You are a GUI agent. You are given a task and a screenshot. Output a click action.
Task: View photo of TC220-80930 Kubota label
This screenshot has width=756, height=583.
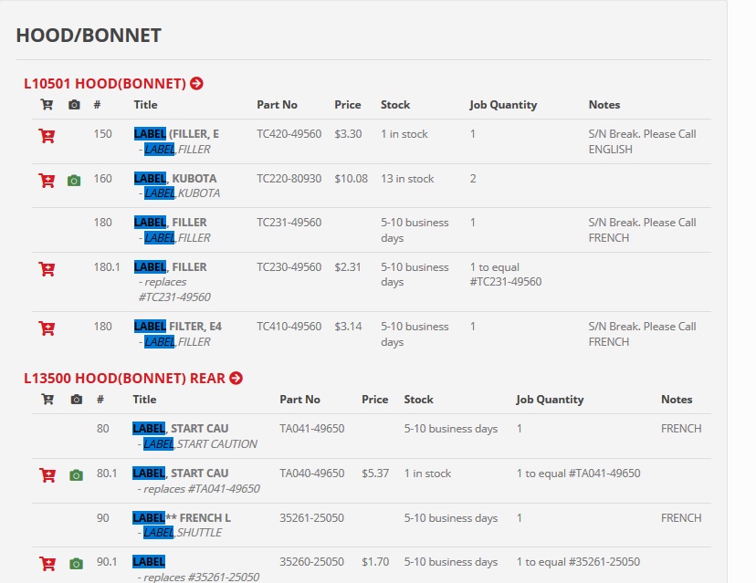click(74, 181)
